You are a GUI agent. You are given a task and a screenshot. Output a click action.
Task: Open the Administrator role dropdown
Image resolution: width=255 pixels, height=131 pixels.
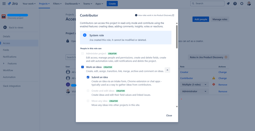(x=194, y=91)
